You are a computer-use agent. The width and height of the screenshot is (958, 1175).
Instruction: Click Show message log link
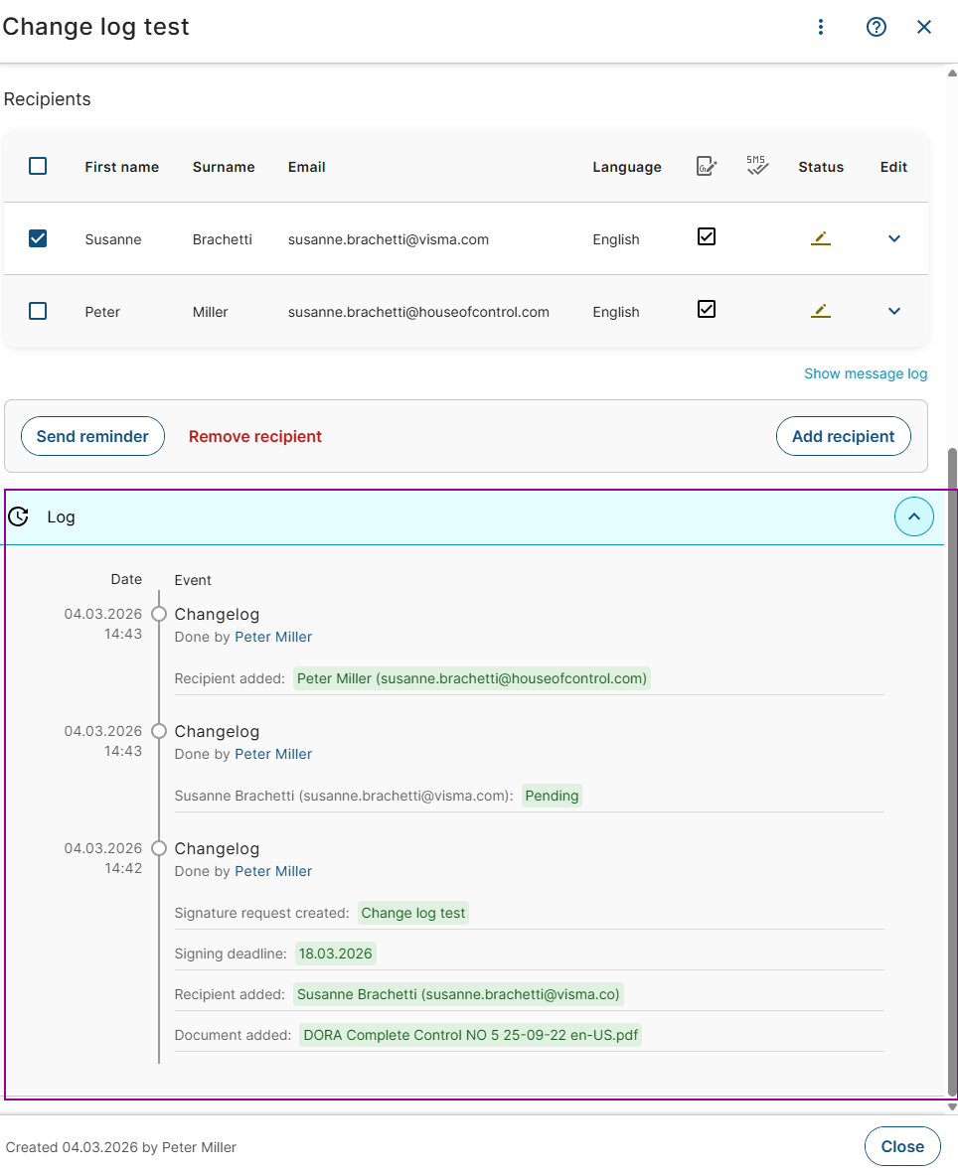[865, 373]
